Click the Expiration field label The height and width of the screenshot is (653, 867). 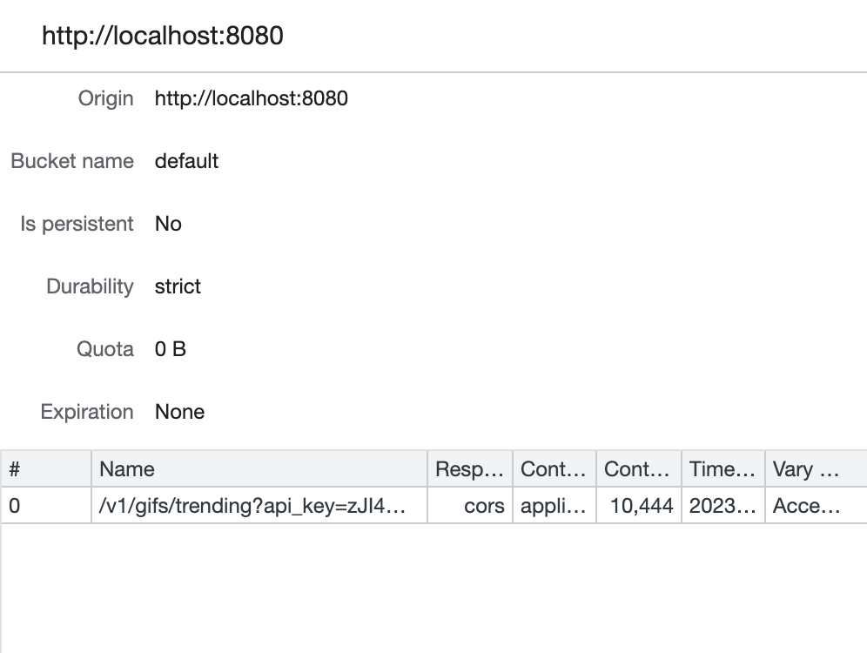[87, 412]
